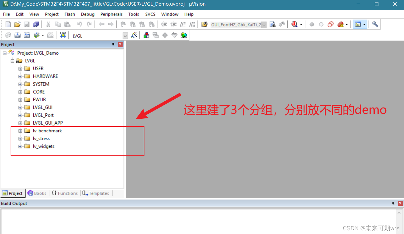
Task: Switch to the Functions tab
Action: (x=65, y=193)
